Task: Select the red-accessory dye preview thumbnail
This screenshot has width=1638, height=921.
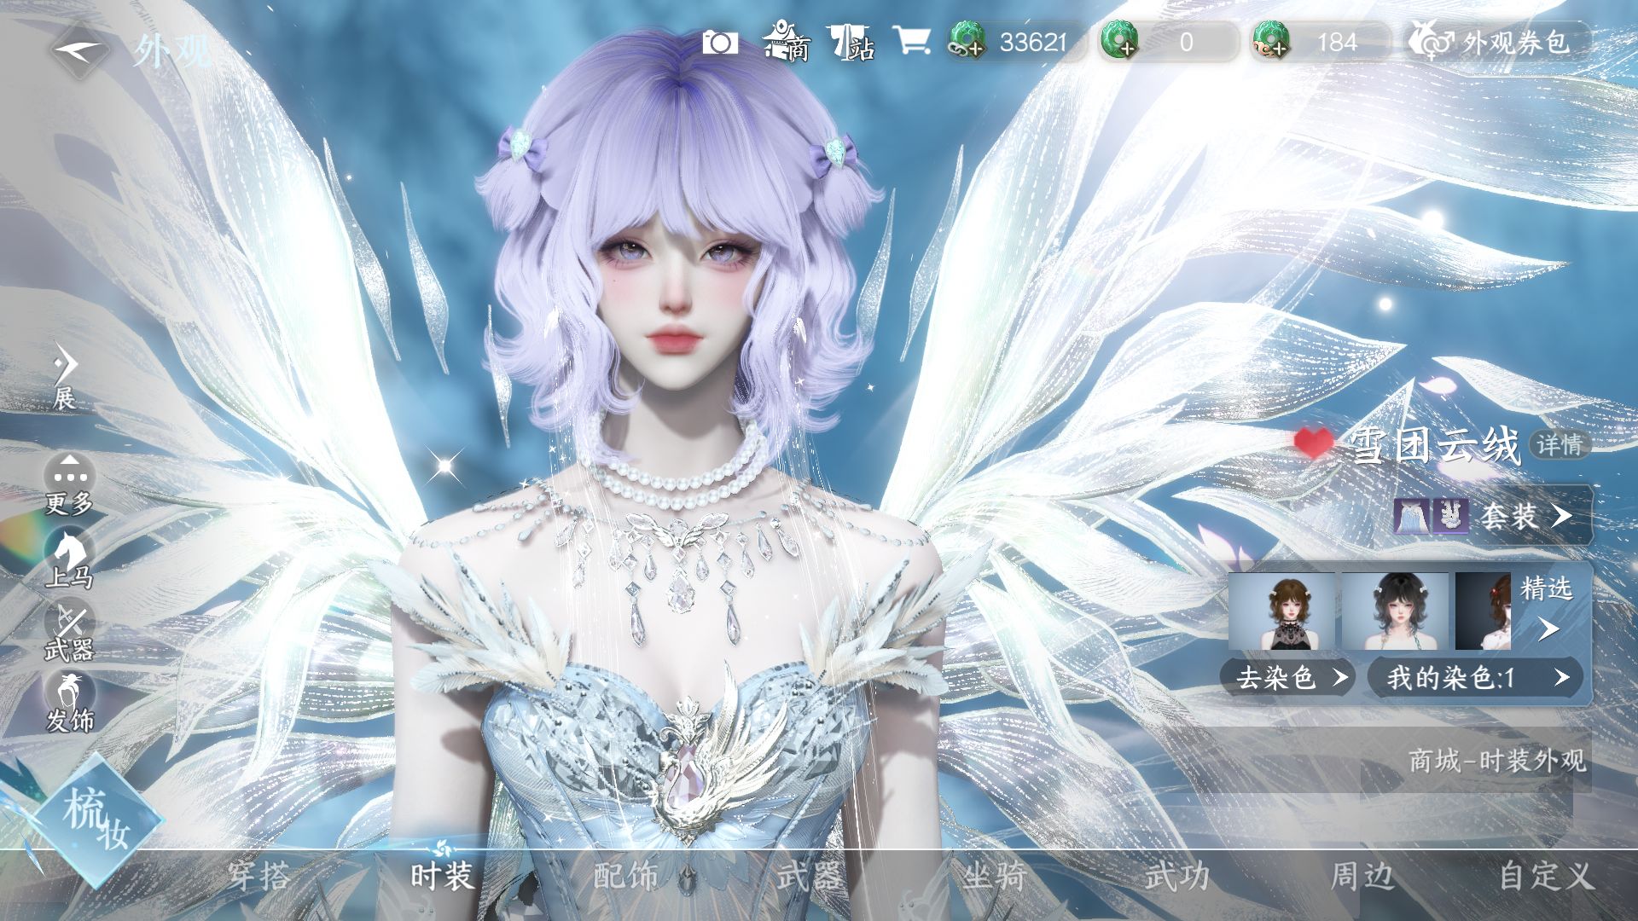Action: point(1483,611)
